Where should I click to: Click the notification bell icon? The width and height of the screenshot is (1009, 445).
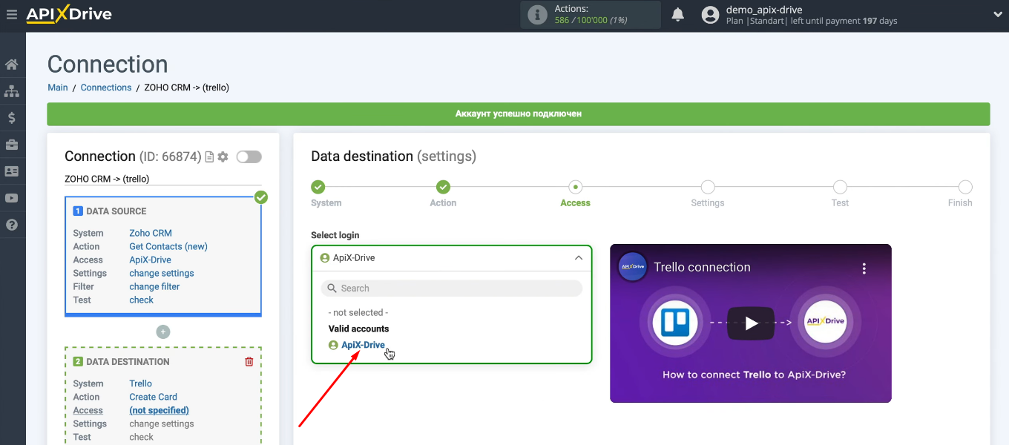(x=677, y=14)
